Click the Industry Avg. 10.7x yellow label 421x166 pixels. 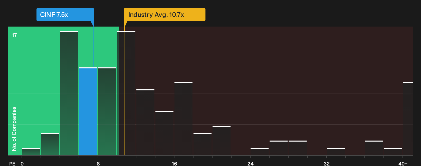tap(165, 15)
